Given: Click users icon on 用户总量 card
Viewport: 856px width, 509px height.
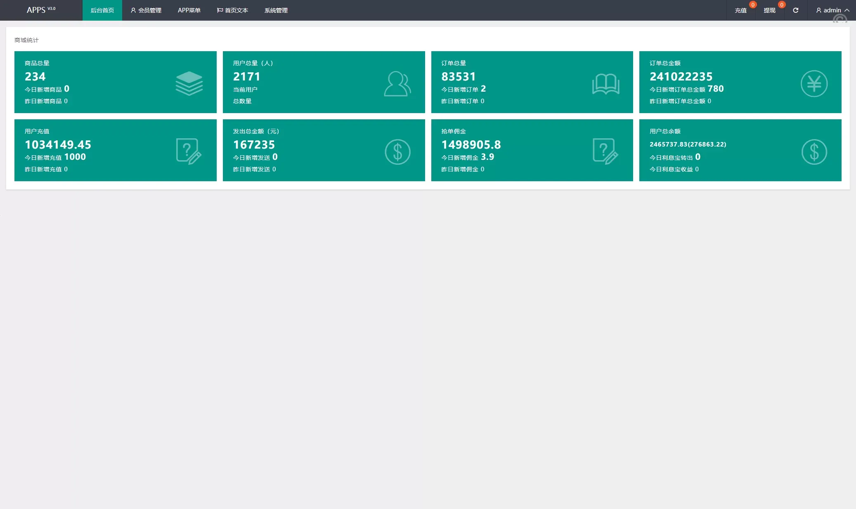Looking at the screenshot, I should point(397,84).
